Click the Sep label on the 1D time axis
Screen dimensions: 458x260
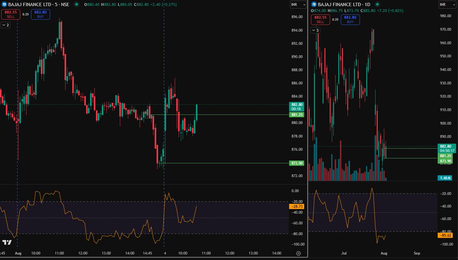pos(417,253)
